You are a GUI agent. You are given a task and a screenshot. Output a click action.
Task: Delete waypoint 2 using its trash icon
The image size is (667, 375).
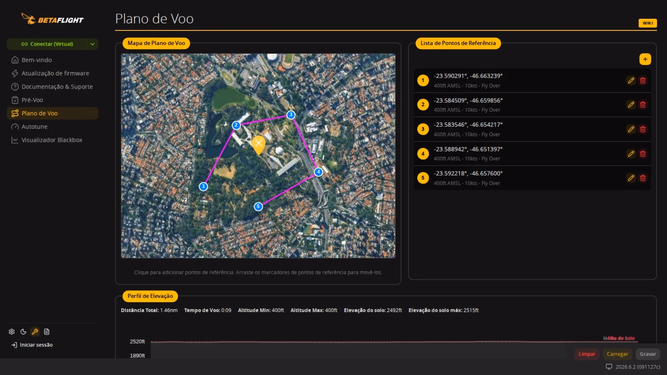[643, 105]
